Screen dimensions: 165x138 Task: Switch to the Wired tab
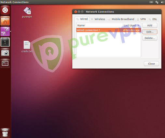pos(82,19)
